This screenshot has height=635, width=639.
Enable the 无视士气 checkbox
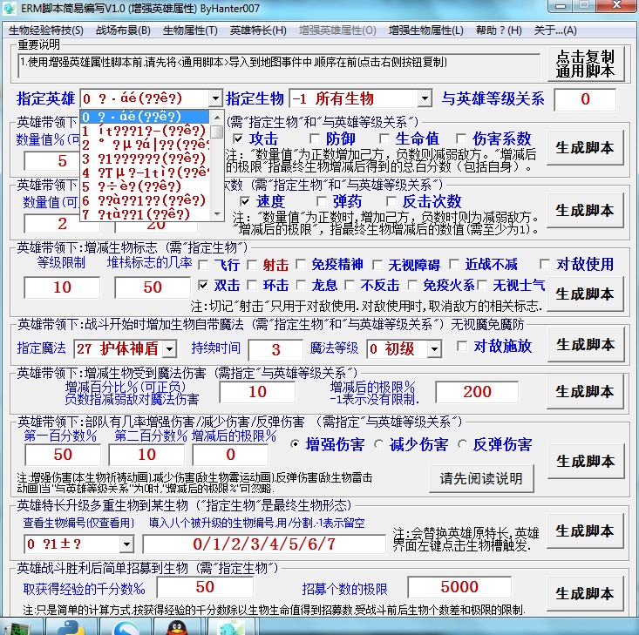[x=482, y=285]
